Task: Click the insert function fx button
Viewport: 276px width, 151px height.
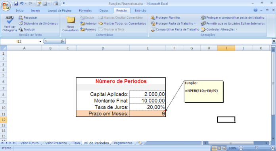Action: 62,41
